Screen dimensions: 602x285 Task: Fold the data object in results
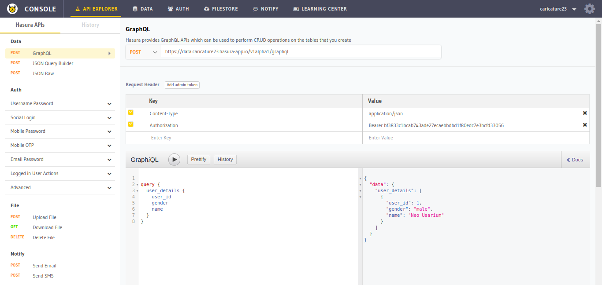(361, 185)
